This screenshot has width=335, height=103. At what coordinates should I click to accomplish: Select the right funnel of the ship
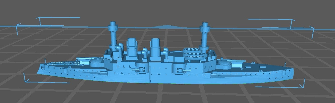155,47
